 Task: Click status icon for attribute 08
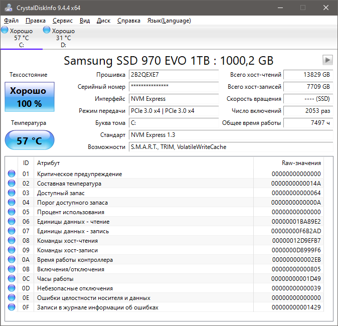(x=12, y=240)
